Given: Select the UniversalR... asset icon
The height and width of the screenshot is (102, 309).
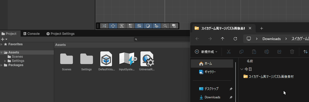Looking at the screenshot, I should tap(147, 59).
